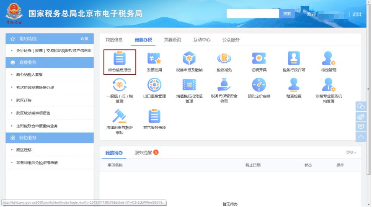Open 核定管理 icon
Viewport: 372px width, 207px height.
[328, 58]
